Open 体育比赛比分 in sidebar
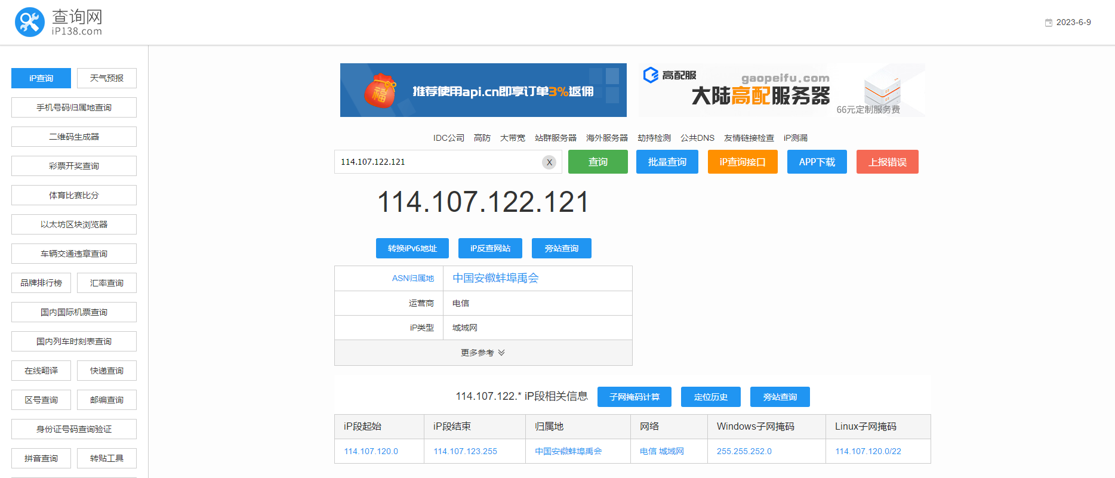 (x=74, y=195)
